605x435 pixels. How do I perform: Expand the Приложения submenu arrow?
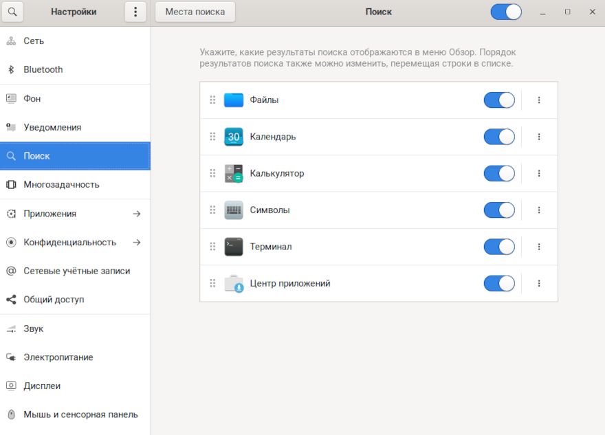137,214
